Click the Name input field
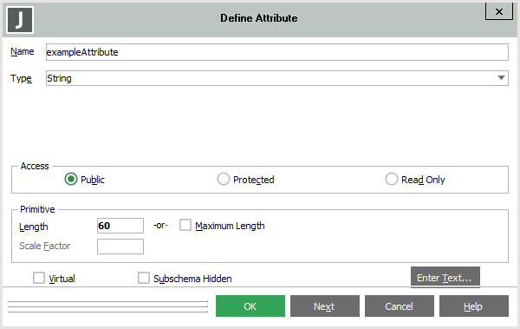Viewport: 520px width, 329px height. pyautogui.click(x=277, y=52)
